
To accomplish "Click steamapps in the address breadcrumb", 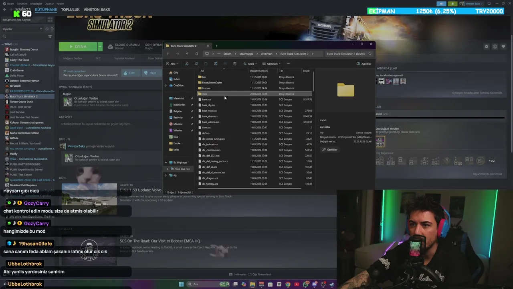I will point(246,54).
